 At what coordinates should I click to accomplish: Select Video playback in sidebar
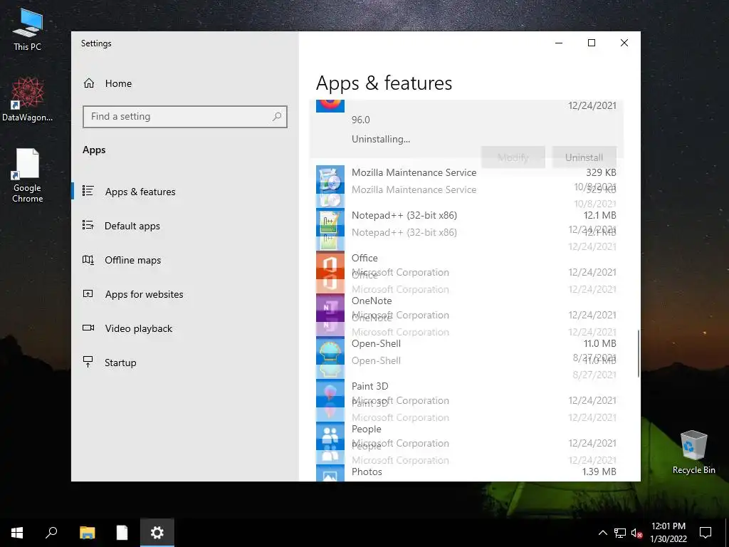tap(139, 328)
